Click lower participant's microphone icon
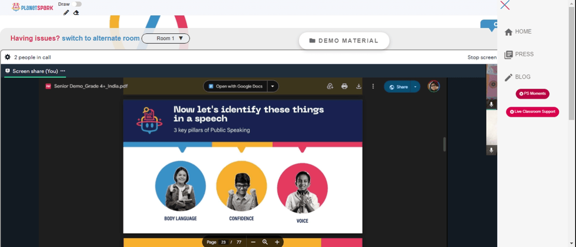 coord(491,150)
